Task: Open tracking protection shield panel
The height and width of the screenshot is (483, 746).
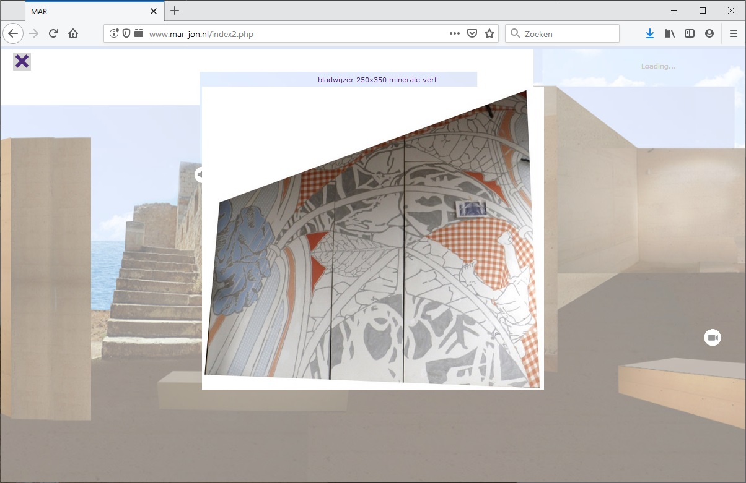Action: click(x=126, y=34)
